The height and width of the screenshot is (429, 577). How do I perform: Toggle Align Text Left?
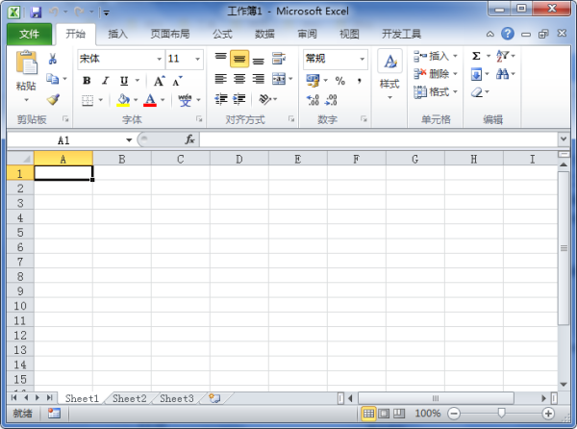(221, 79)
